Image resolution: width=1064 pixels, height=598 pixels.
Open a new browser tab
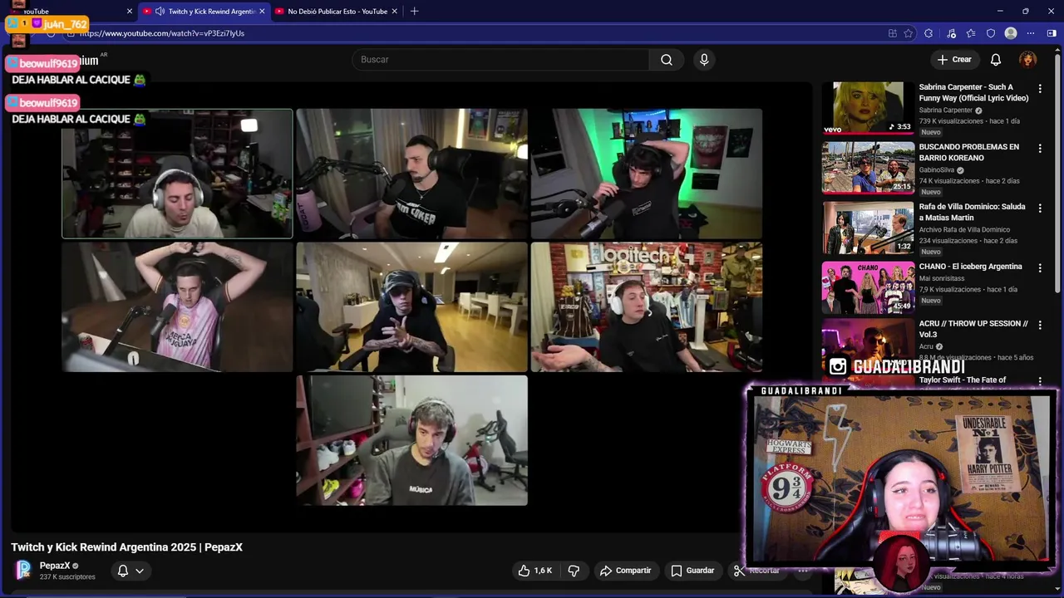click(414, 12)
